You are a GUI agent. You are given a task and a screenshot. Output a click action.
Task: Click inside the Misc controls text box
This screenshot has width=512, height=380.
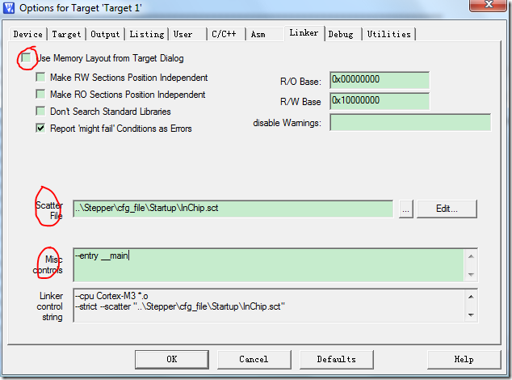pos(268,265)
